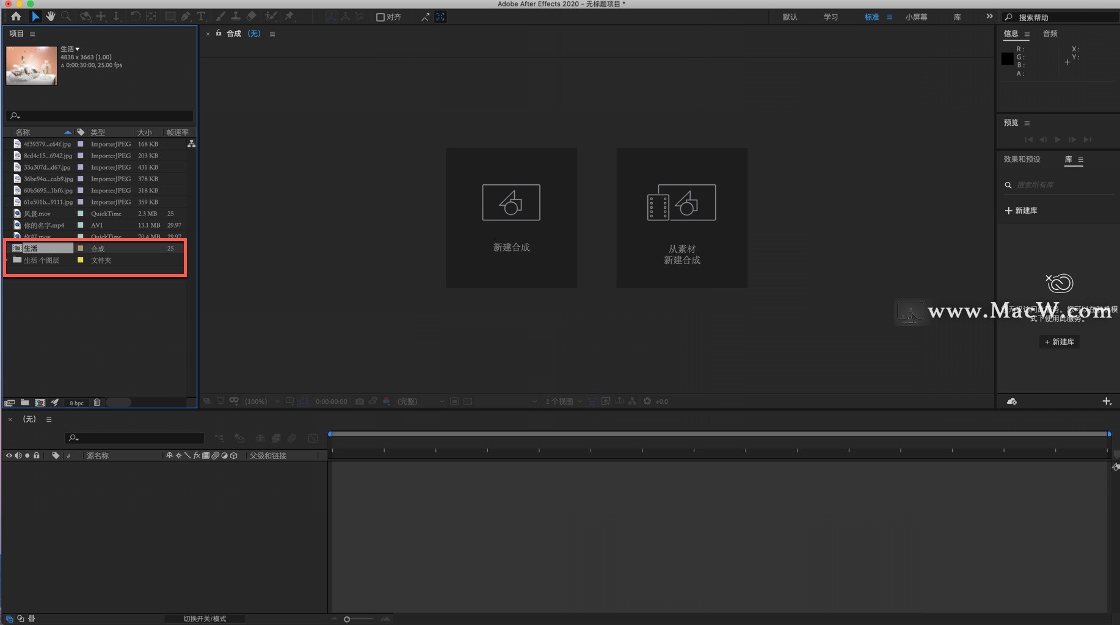The image size is (1120, 625).
Task: Go to the Home screen icon
Action: pyautogui.click(x=16, y=16)
